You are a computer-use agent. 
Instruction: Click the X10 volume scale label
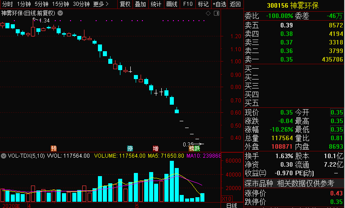226,199
